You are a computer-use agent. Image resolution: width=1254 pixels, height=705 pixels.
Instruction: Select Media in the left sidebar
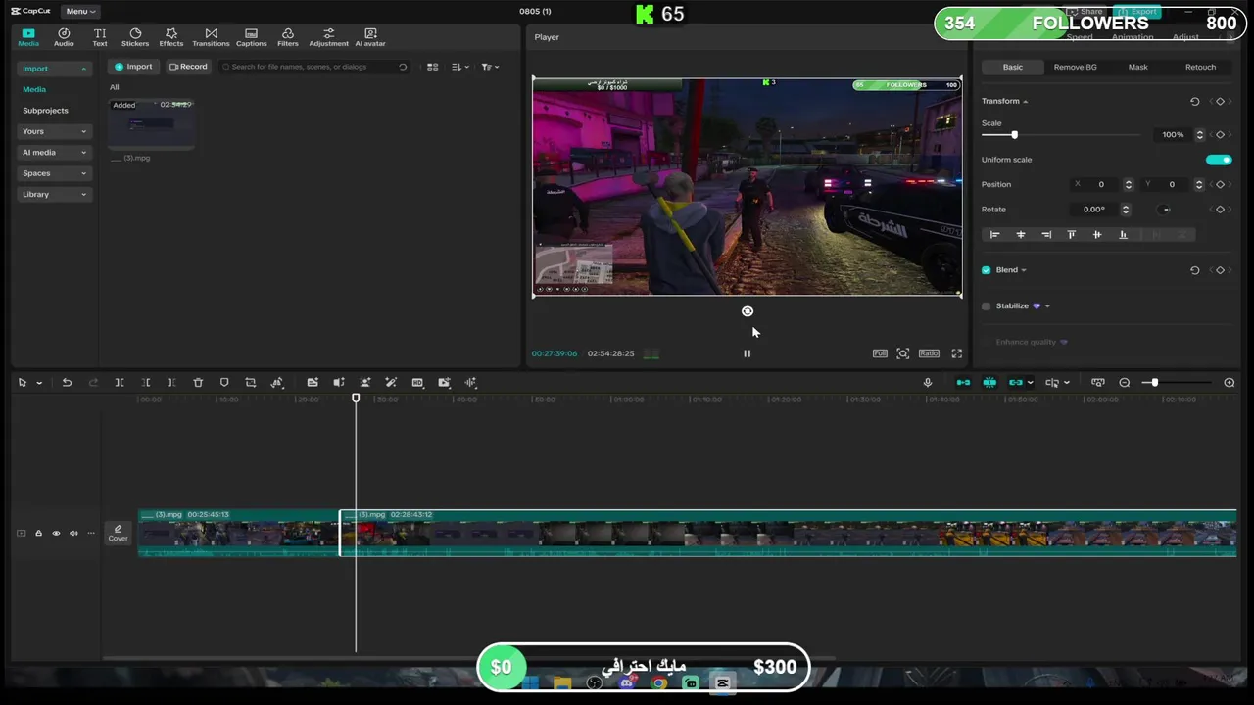(x=34, y=89)
